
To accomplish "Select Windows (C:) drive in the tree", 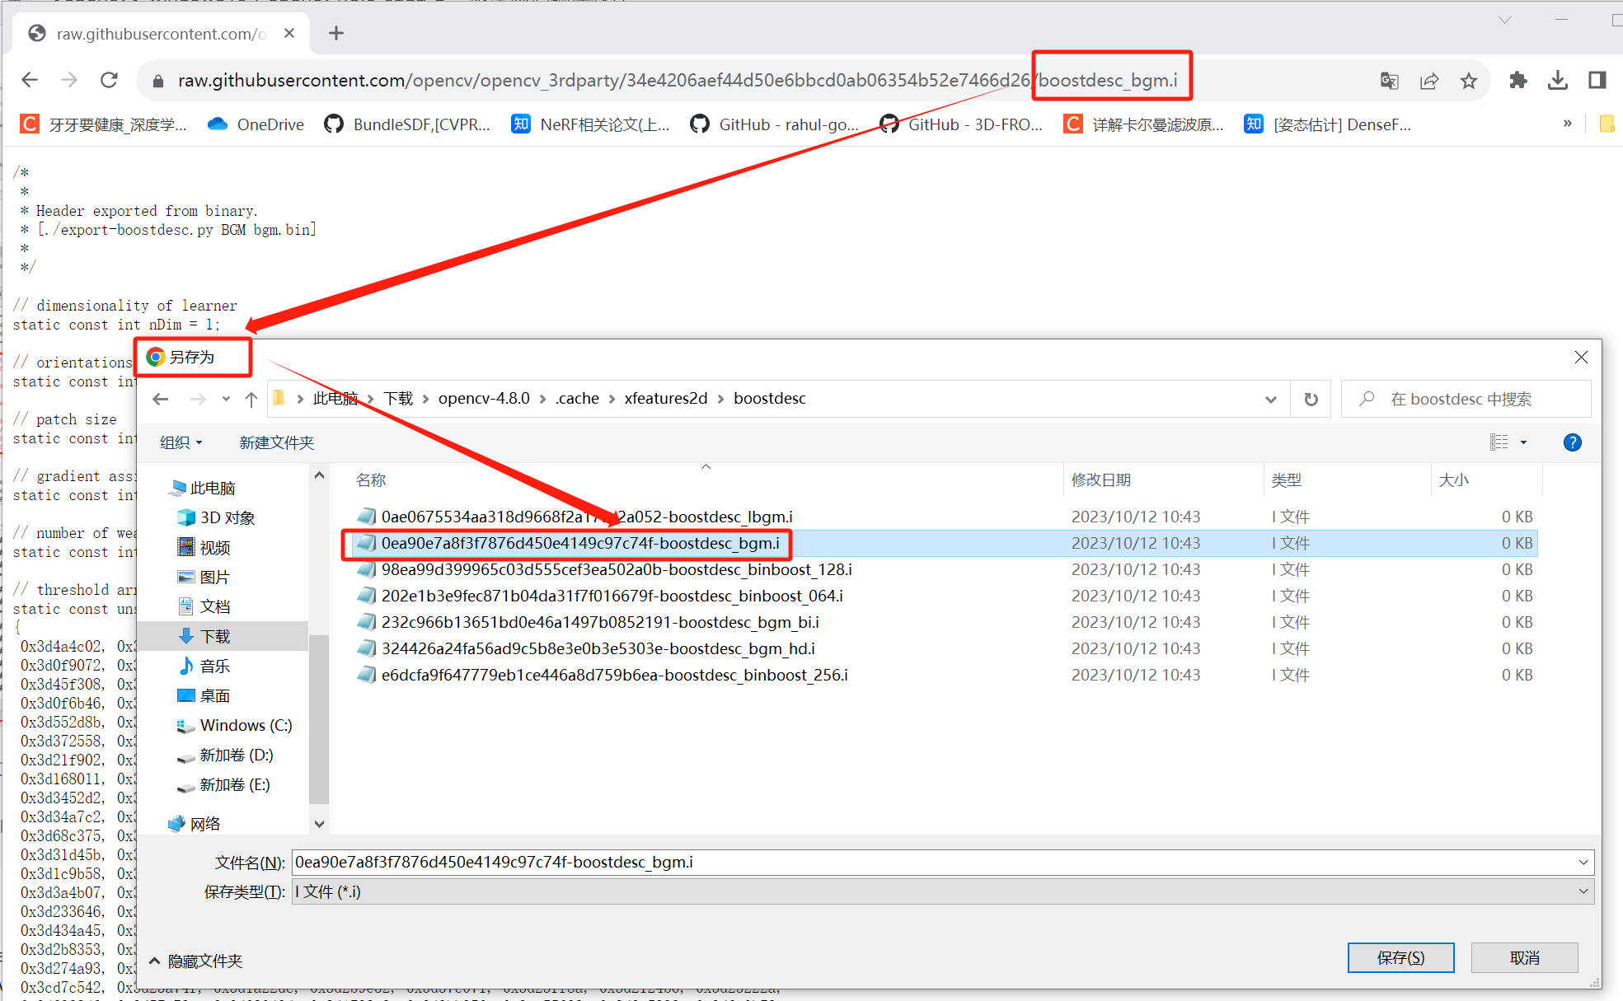I will pyautogui.click(x=234, y=725).
